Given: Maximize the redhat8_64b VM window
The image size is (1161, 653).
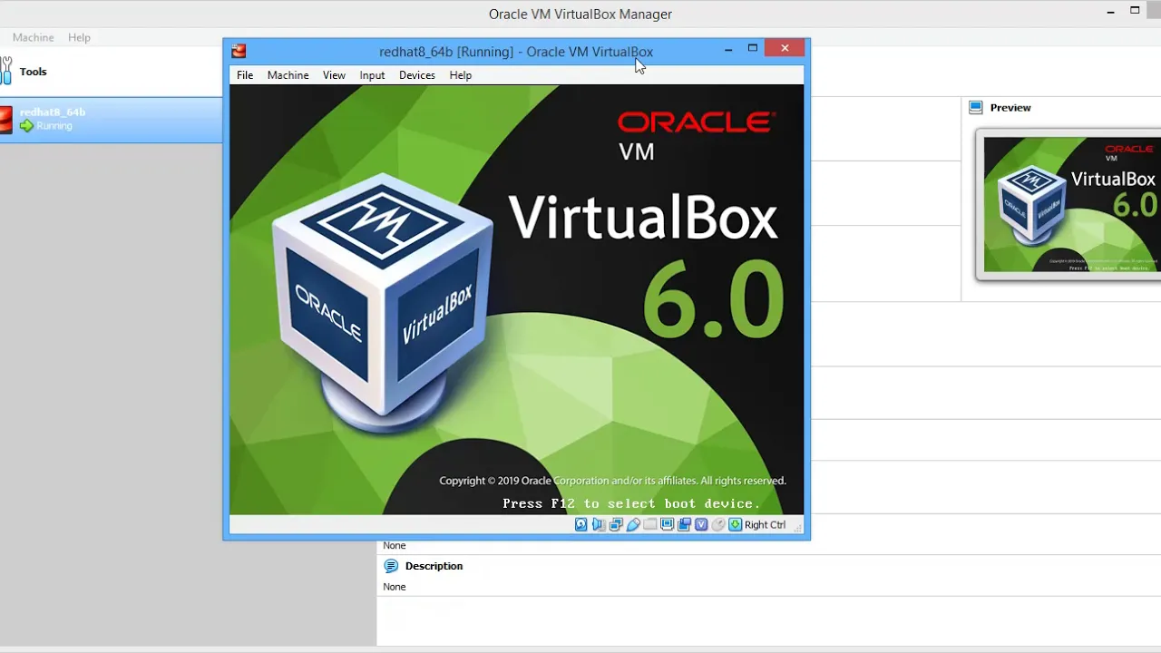Looking at the screenshot, I should tap(753, 49).
